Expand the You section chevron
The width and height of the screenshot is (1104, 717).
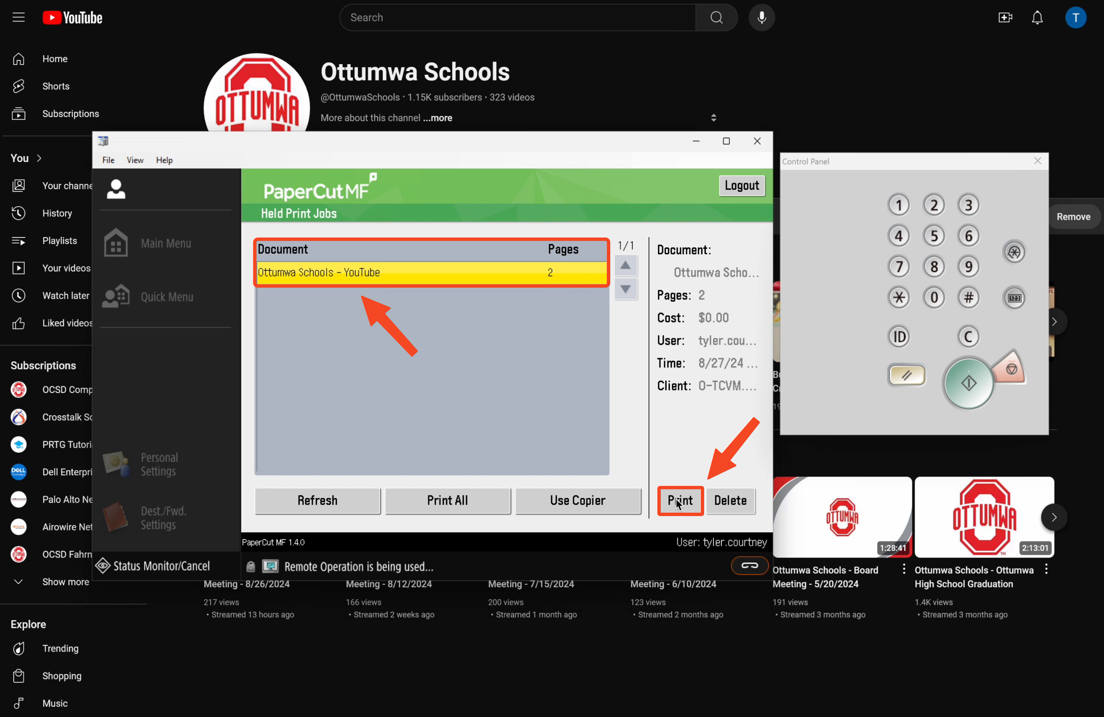pyautogui.click(x=39, y=158)
